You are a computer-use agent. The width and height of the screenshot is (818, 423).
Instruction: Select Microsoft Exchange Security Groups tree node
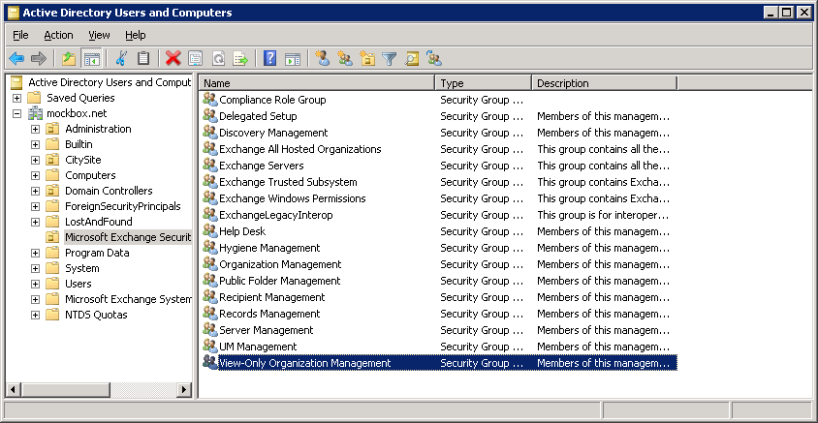coord(128,237)
